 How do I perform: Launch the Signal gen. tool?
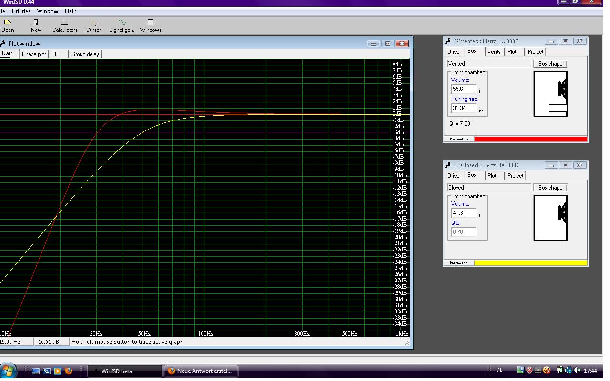click(122, 26)
